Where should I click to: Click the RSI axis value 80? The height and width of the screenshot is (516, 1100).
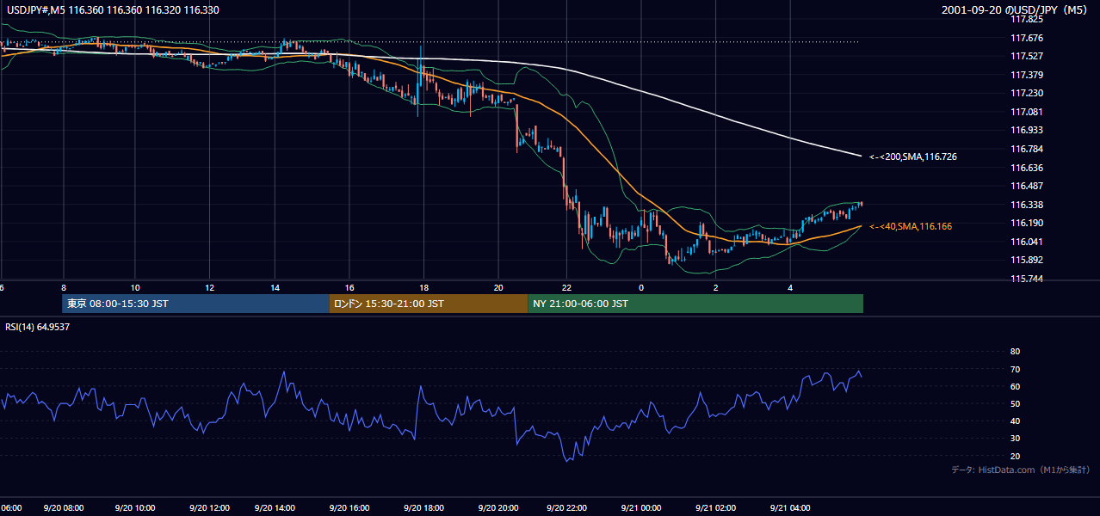point(1015,352)
